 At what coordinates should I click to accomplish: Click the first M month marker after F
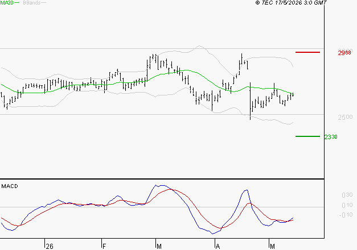coord(159,247)
